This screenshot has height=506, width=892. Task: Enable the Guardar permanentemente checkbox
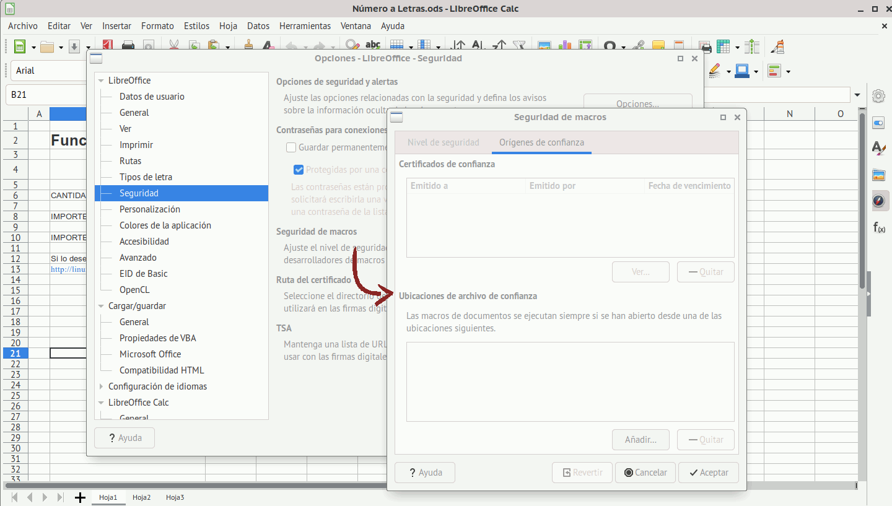pos(291,147)
